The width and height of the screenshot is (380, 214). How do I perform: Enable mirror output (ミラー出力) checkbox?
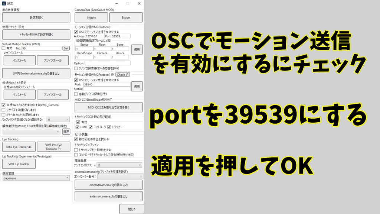point(4,114)
